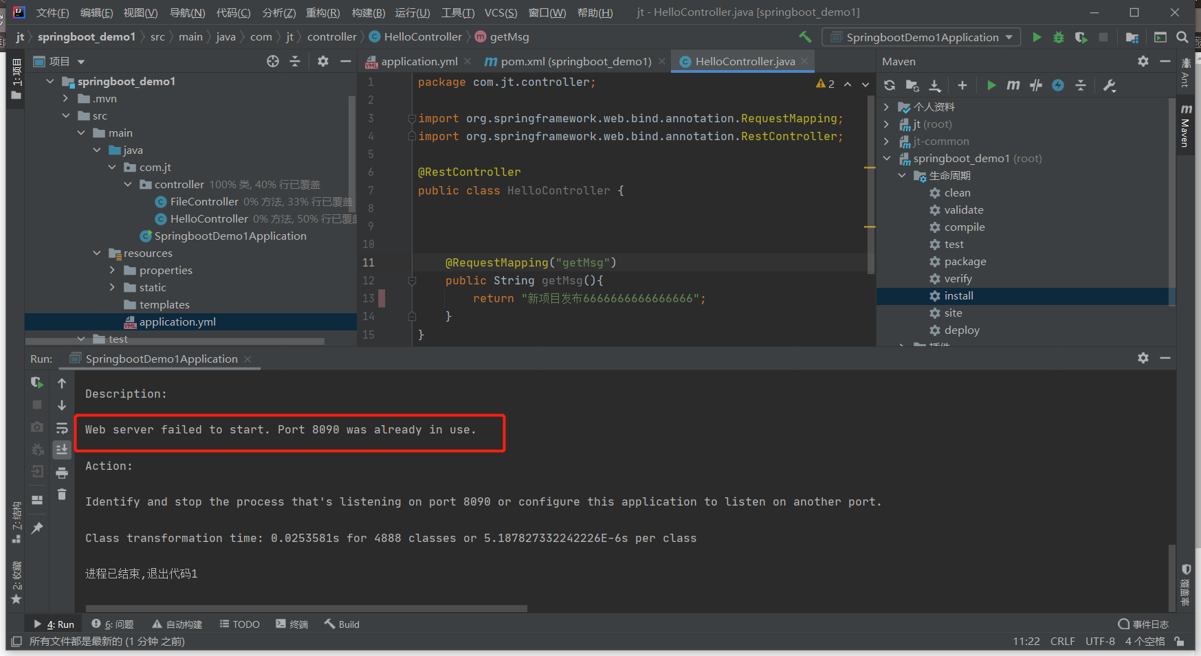Open Maven panel gear options
Viewport: 1201px width, 656px height.
[x=1143, y=61]
